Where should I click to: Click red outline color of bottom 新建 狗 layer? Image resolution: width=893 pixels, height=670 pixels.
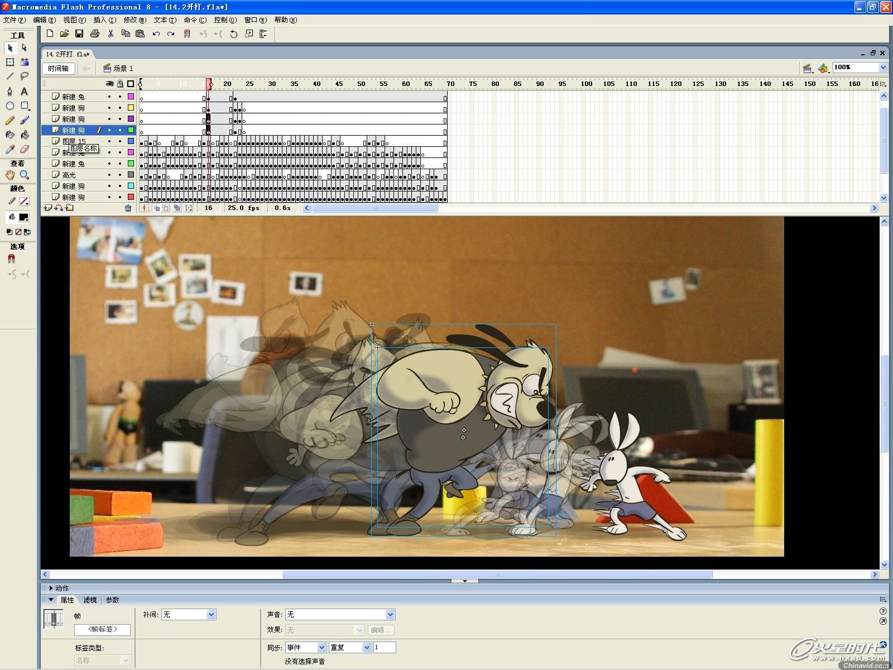coord(131,197)
